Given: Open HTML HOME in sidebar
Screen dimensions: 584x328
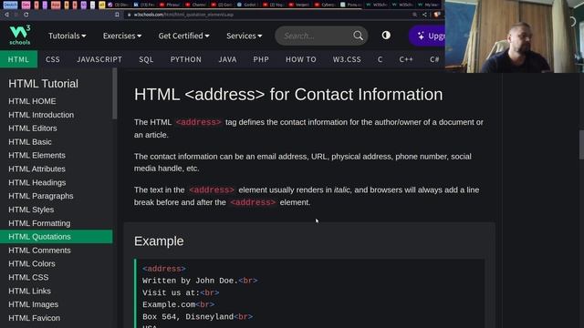Looking at the screenshot, I should click(x=57, y=101).
